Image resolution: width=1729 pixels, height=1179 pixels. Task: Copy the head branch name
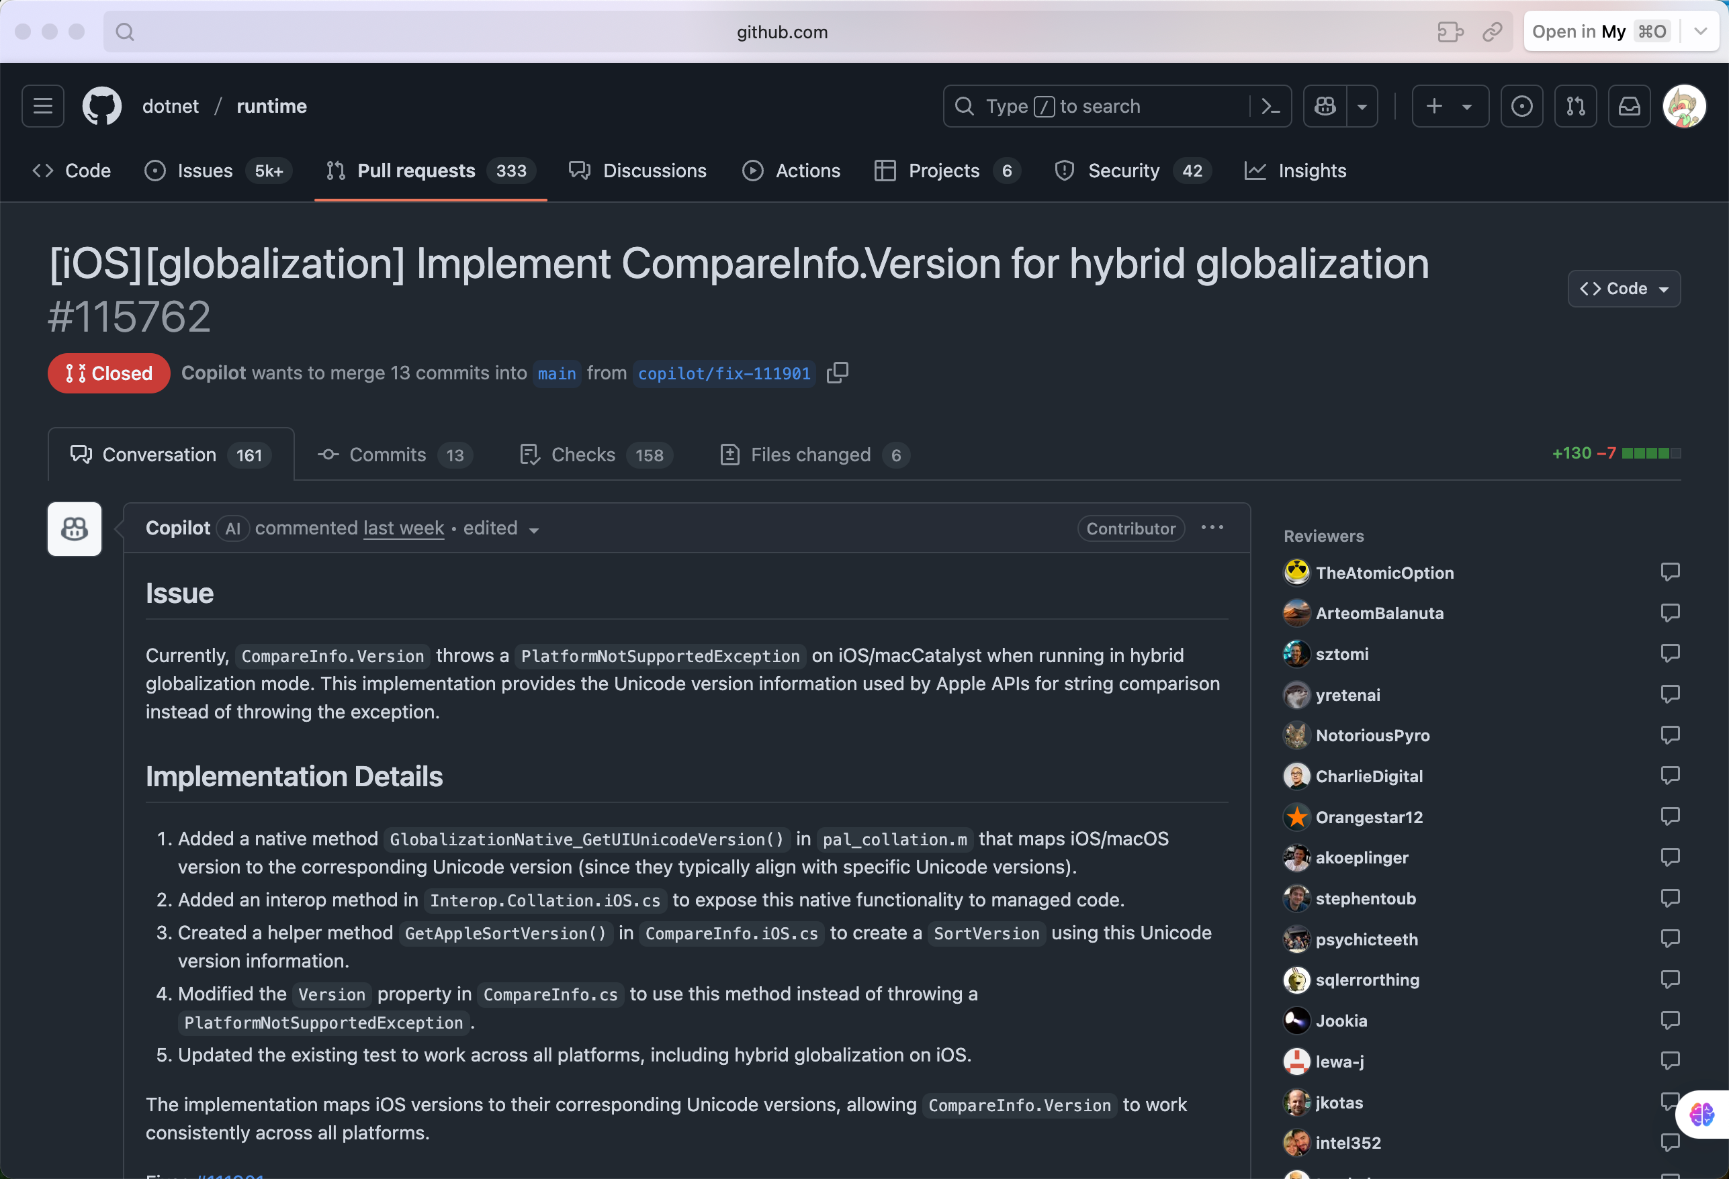[x=838, y=373]
